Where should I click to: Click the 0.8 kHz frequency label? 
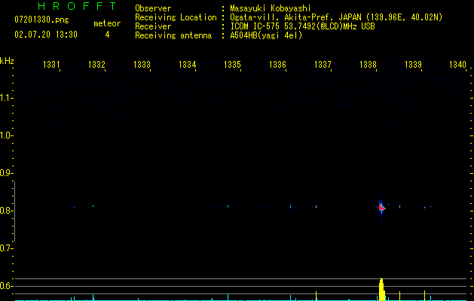click(x=6, y=211)
